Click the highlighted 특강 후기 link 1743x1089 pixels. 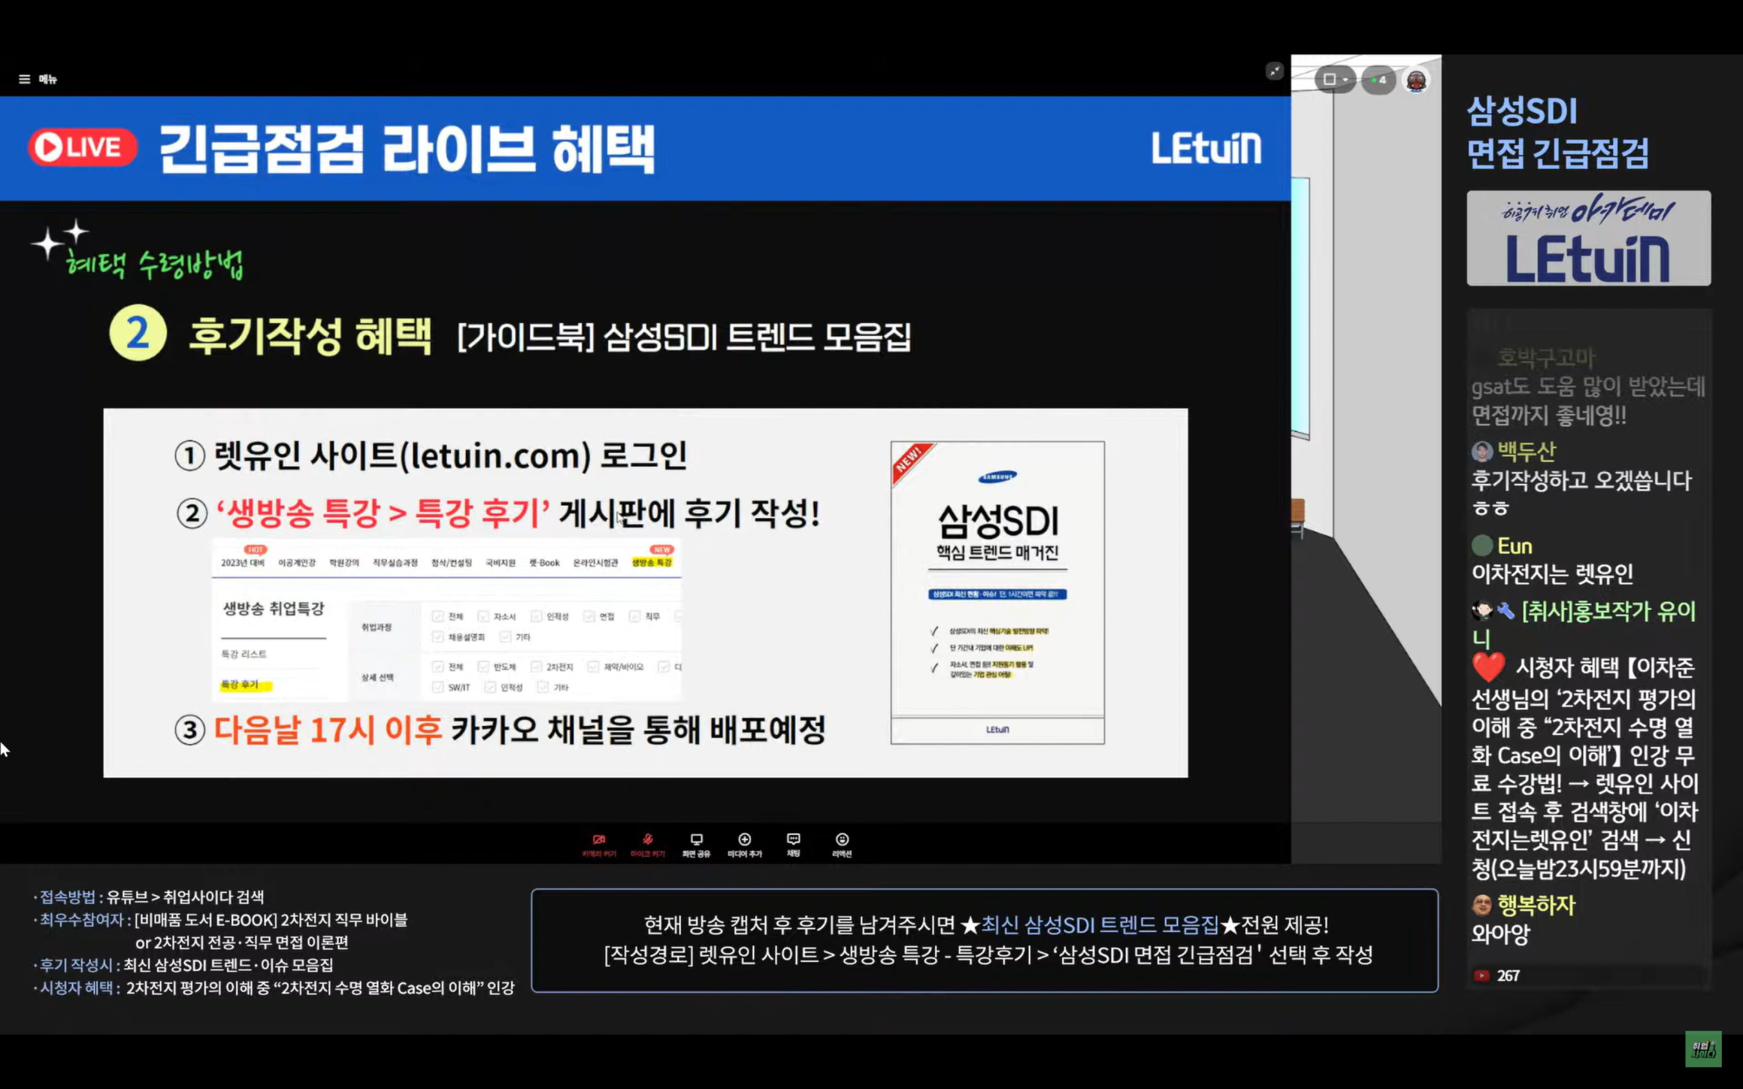point(239,684)
